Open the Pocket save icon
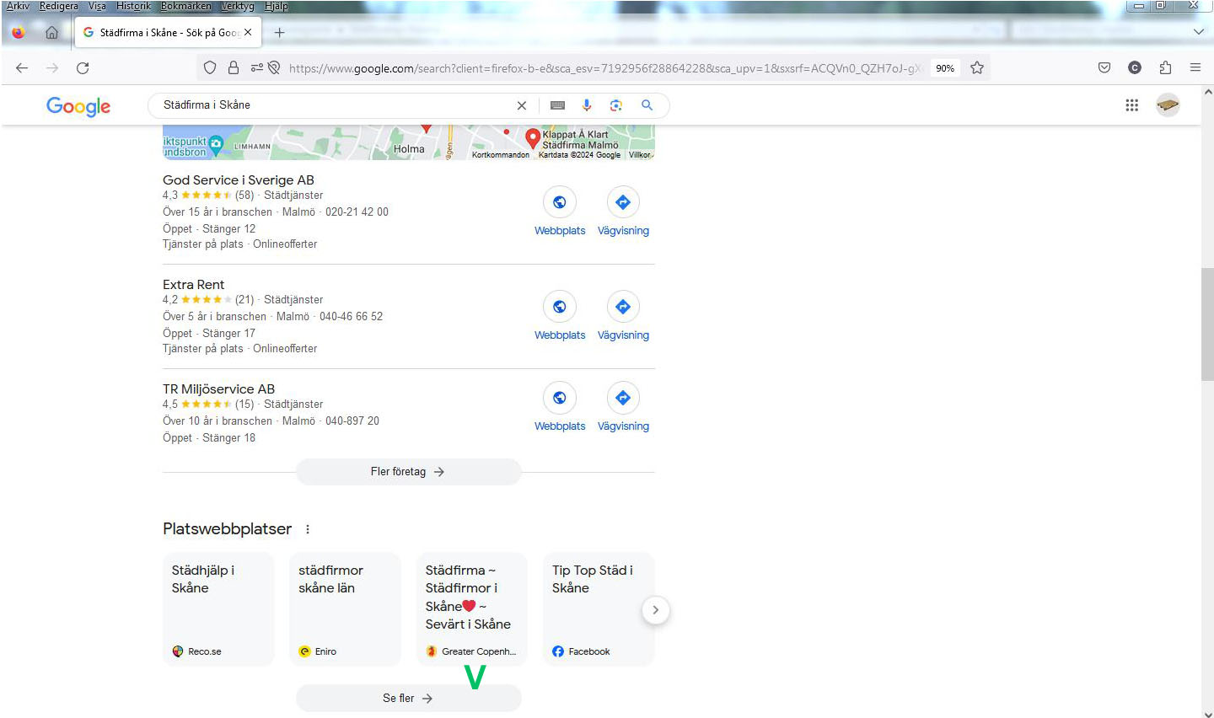The height and width of the screenshot is (718, 1214). [1104, 68]
